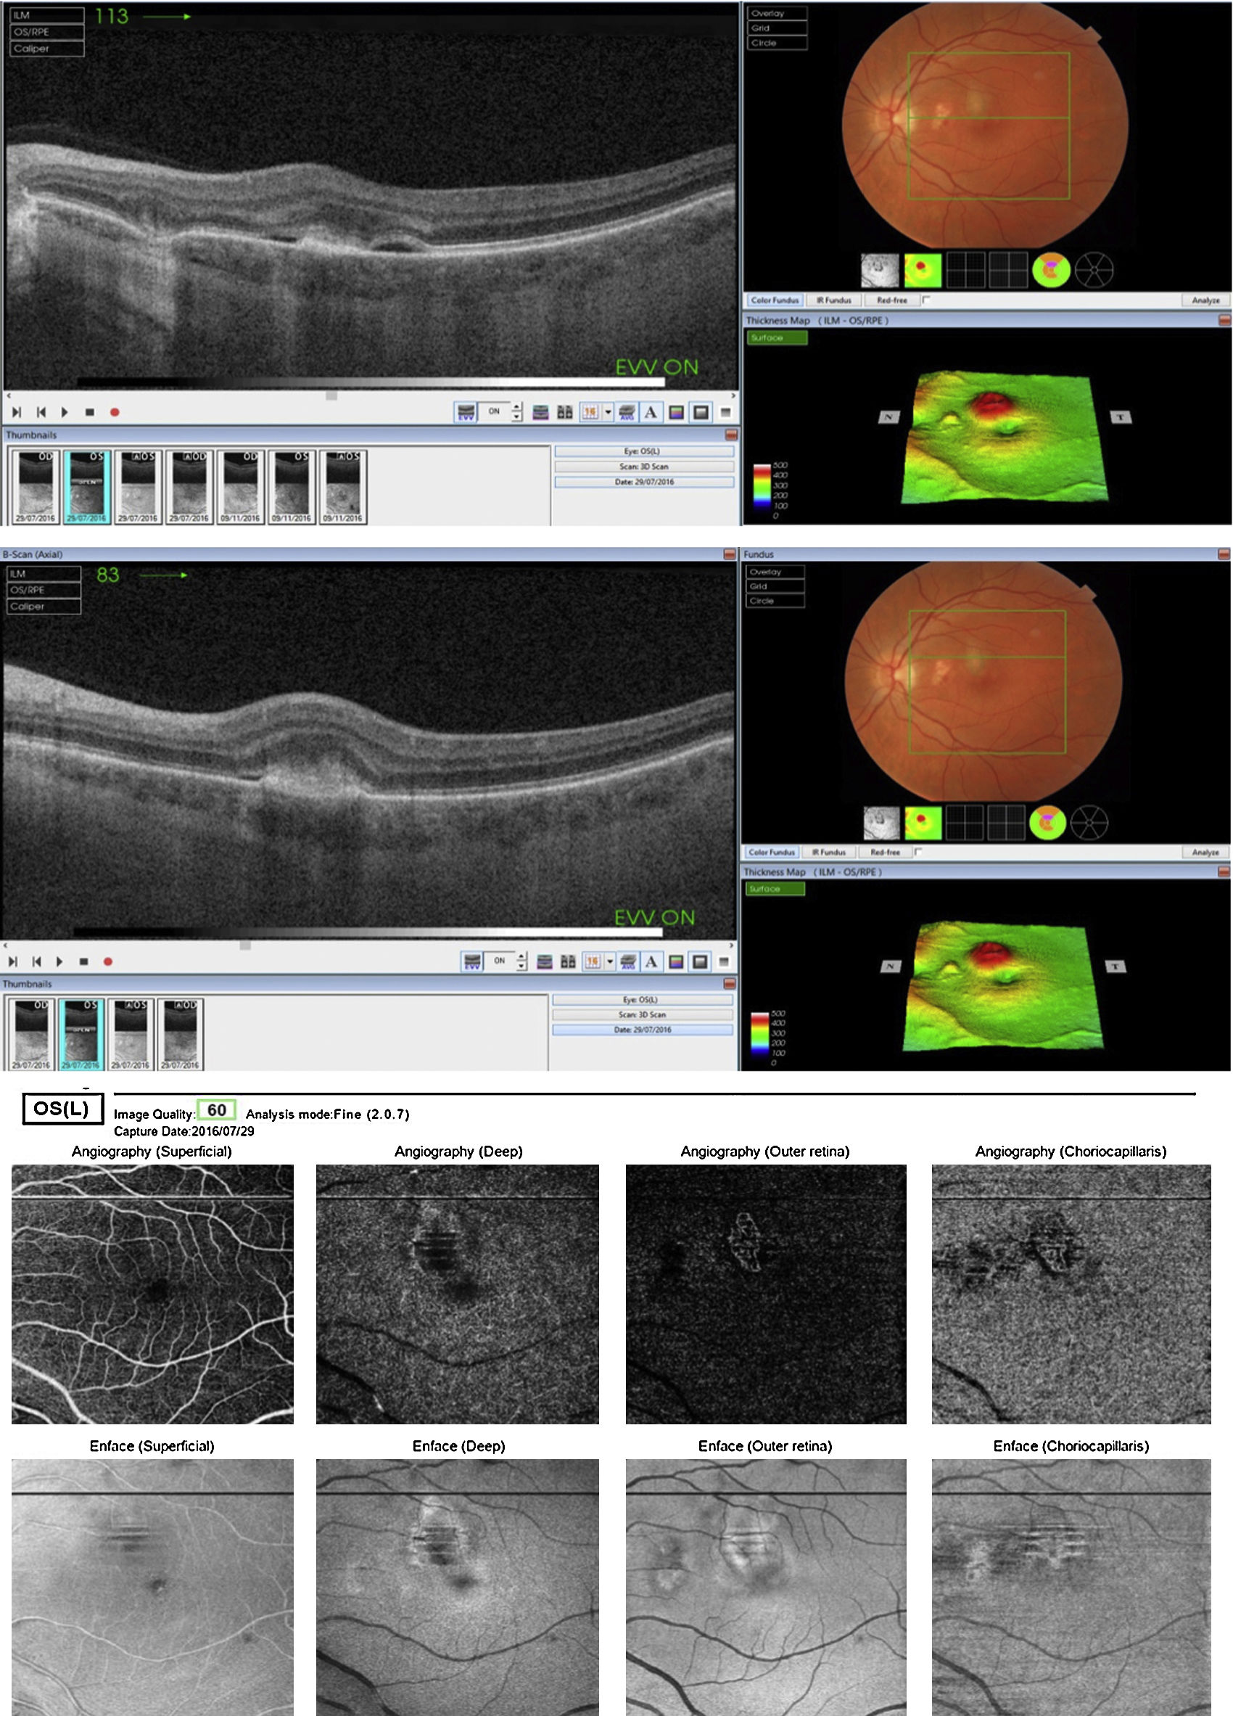Switch to IR Fundus tab in the upper fundus panel
Screen dimensions: 1233x1716
pos(833,300)
